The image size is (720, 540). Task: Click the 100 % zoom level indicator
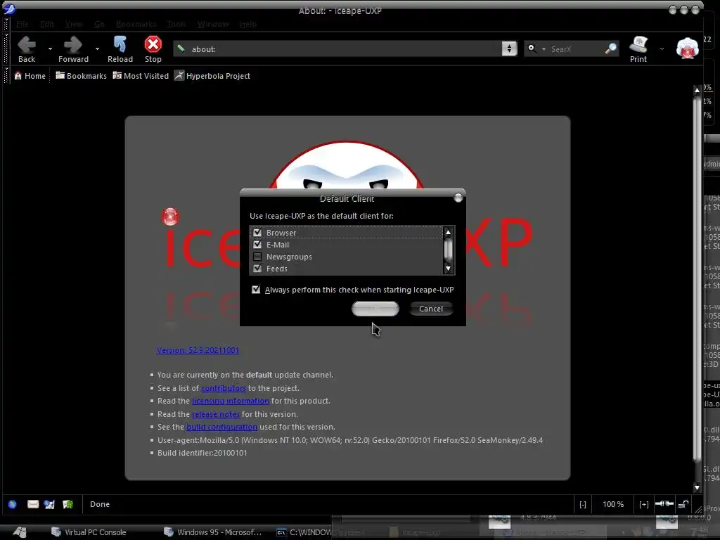point(613,504)
